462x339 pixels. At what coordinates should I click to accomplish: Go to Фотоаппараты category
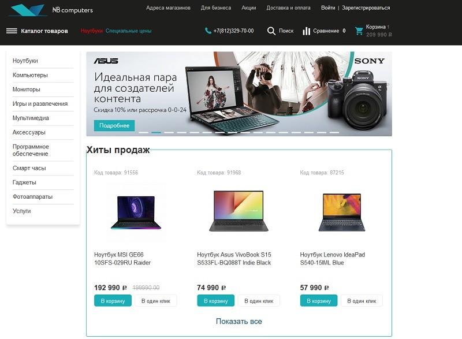pyautogui.click(x=33, y=196)
